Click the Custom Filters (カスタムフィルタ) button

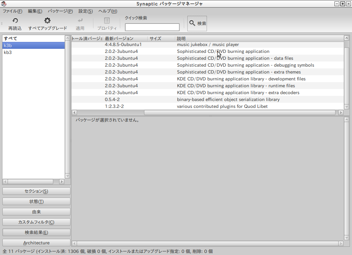36,222
